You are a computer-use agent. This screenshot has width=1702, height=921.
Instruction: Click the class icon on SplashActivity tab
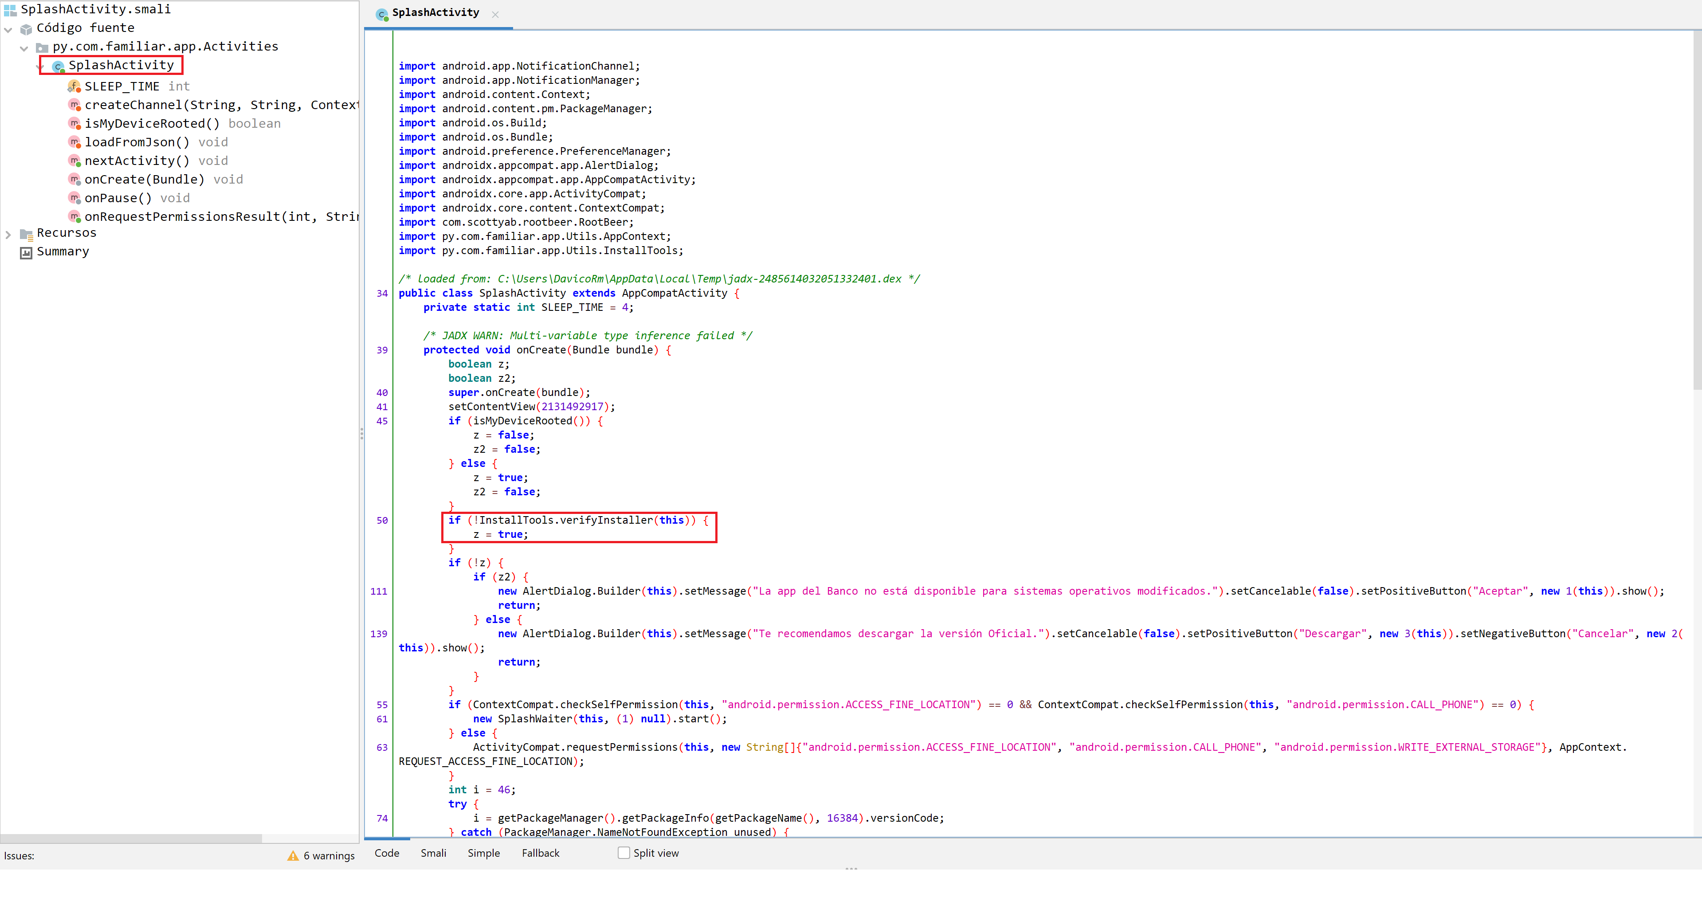(x=381, y=14)
